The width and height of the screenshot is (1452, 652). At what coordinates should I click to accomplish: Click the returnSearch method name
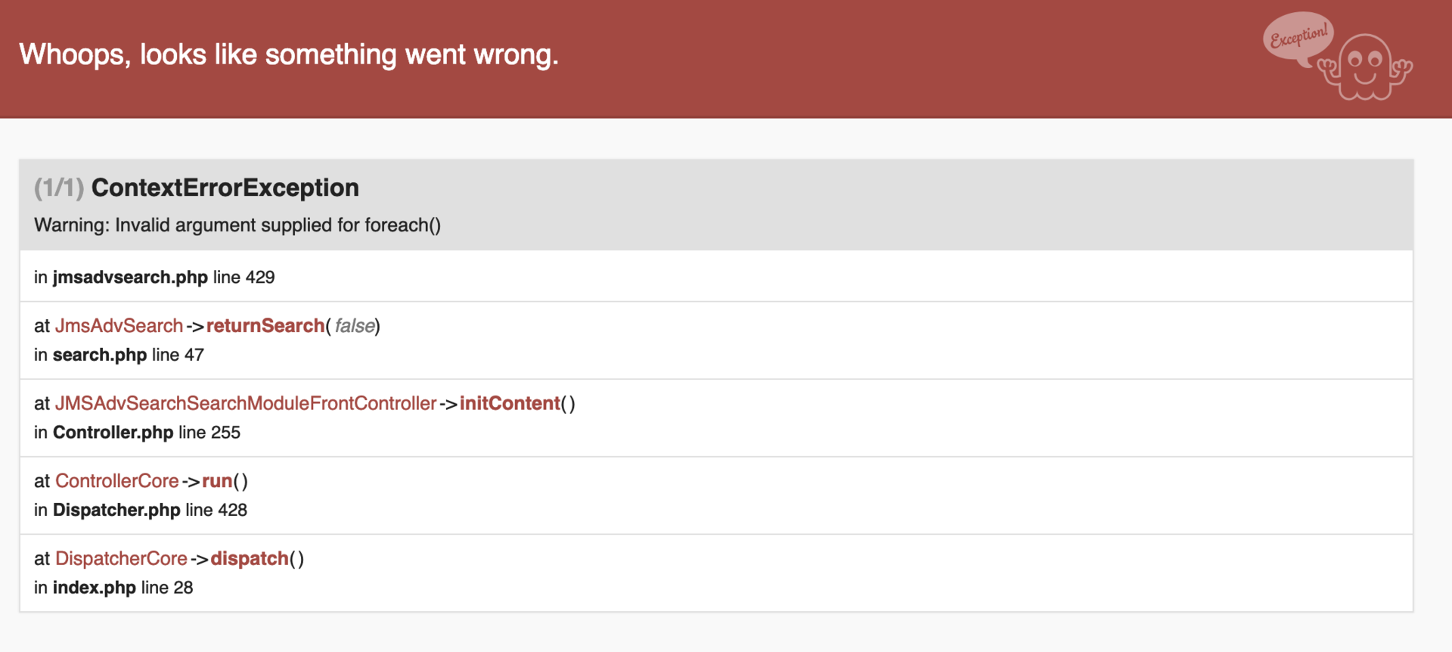coord(265,326)
